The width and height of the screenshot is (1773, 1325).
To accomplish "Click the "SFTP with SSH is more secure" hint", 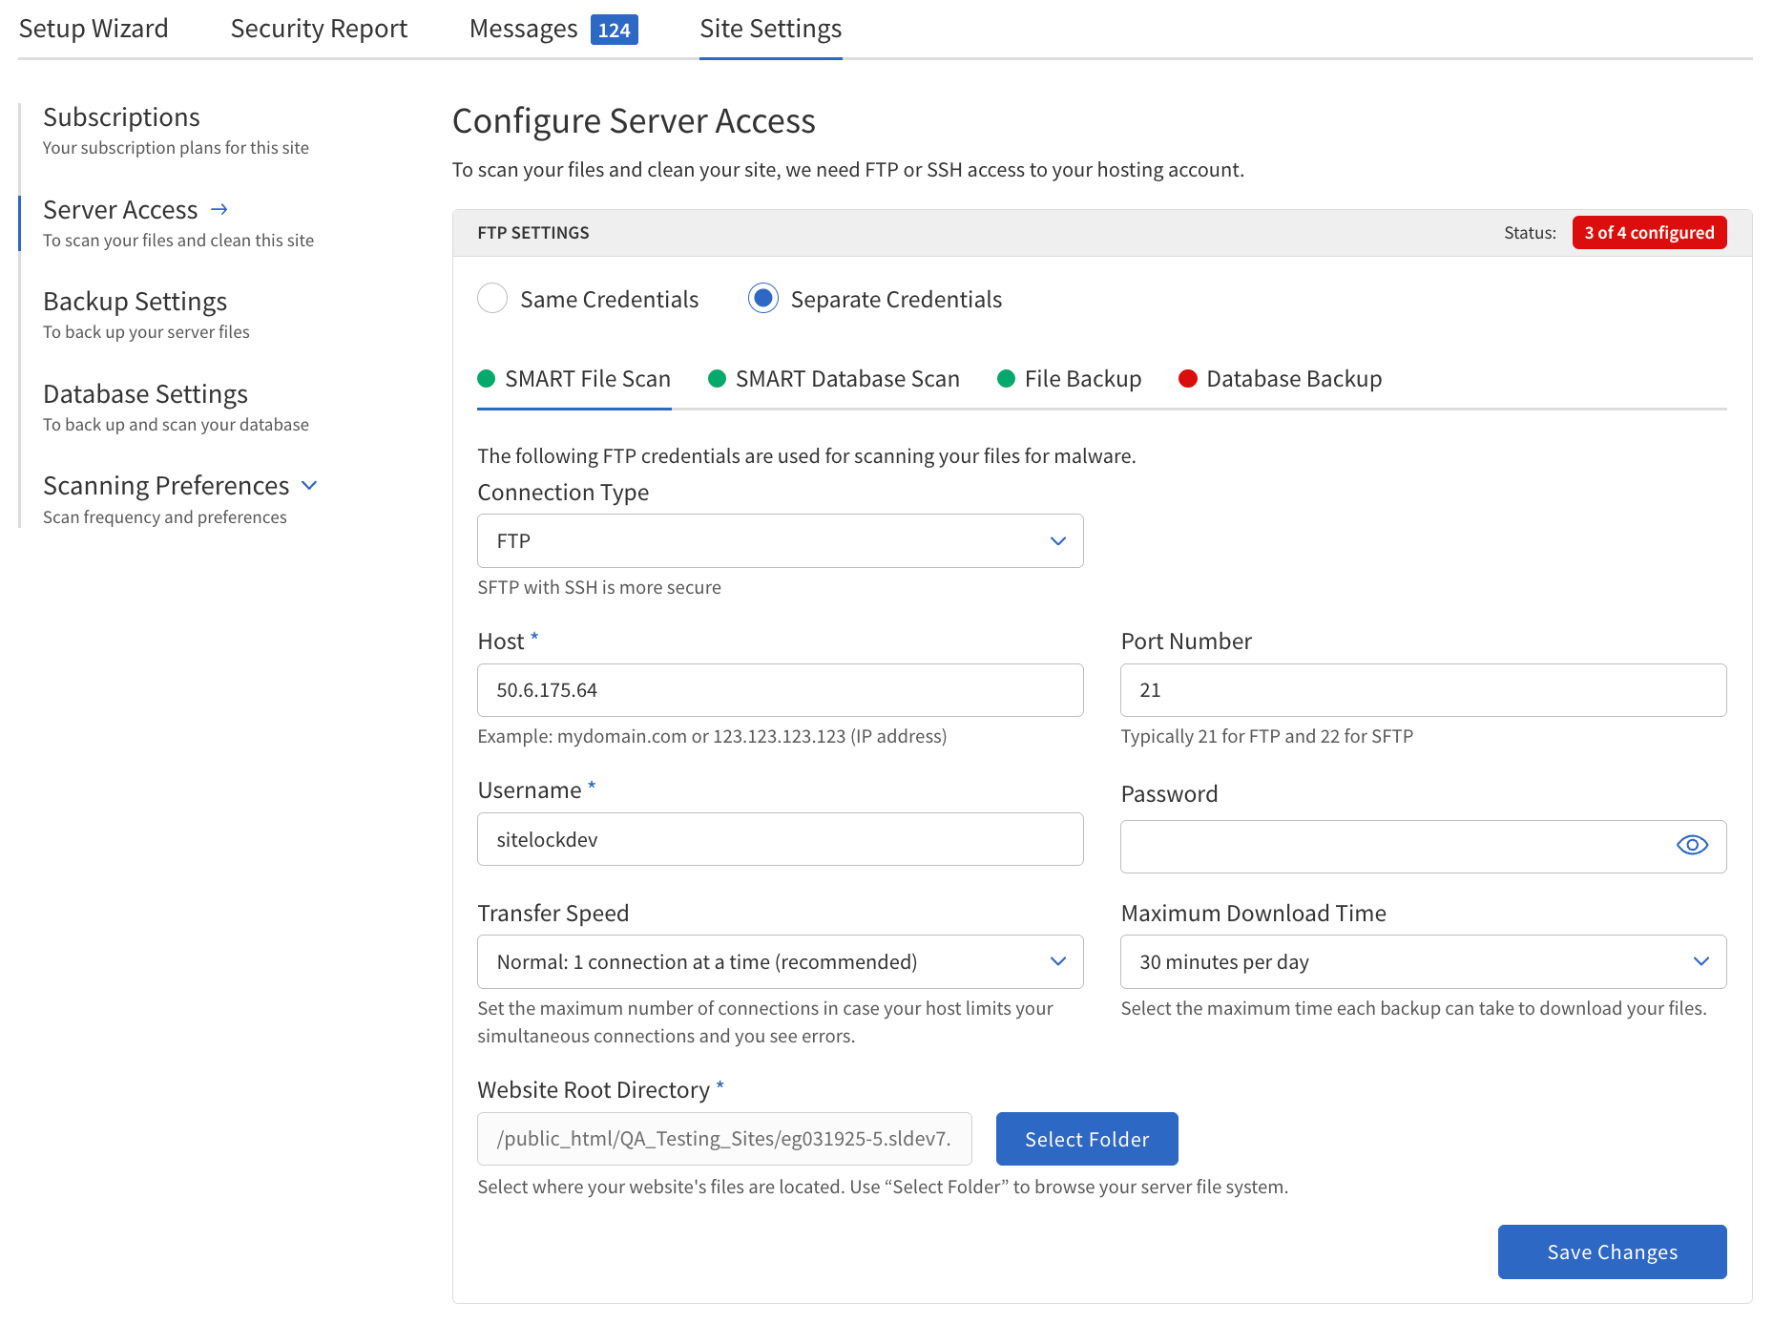I will click(599, 587).
